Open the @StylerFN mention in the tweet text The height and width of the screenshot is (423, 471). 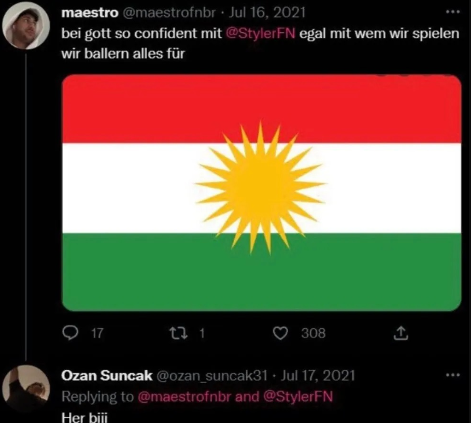tap(262, 34)
